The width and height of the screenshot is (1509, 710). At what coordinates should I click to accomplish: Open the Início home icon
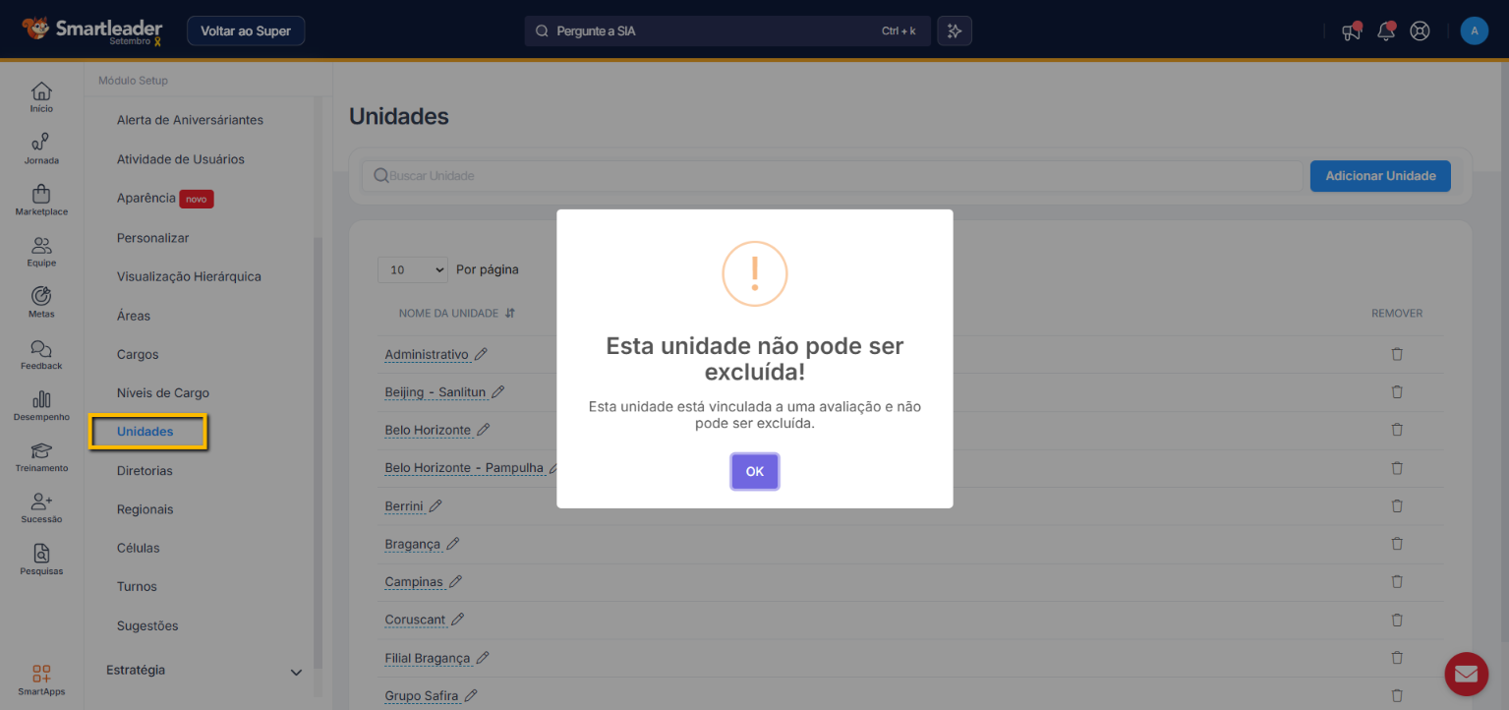point(41,96)
